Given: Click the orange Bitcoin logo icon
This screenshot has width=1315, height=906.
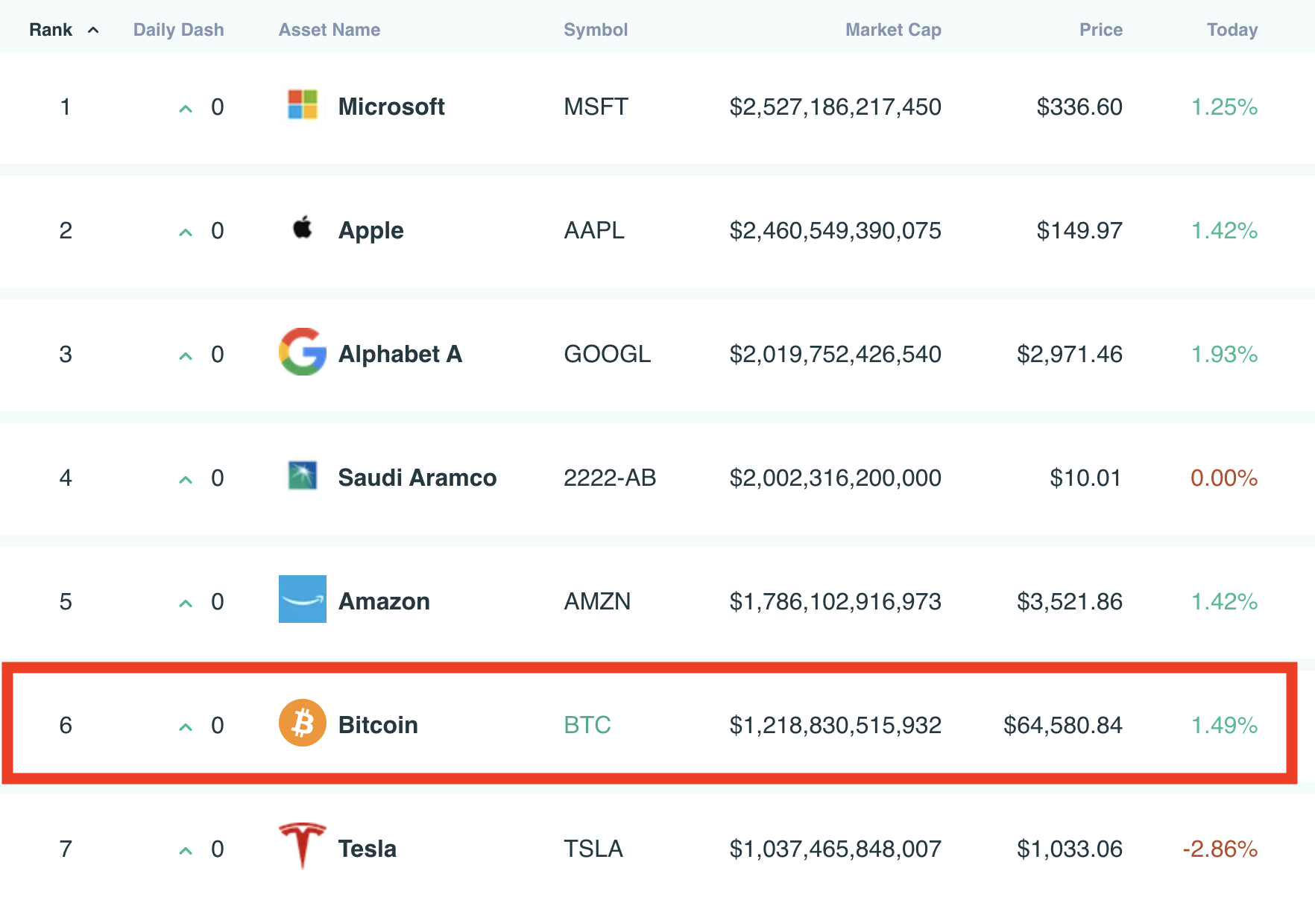Looking at the screenshot, I should click(303, 723).
